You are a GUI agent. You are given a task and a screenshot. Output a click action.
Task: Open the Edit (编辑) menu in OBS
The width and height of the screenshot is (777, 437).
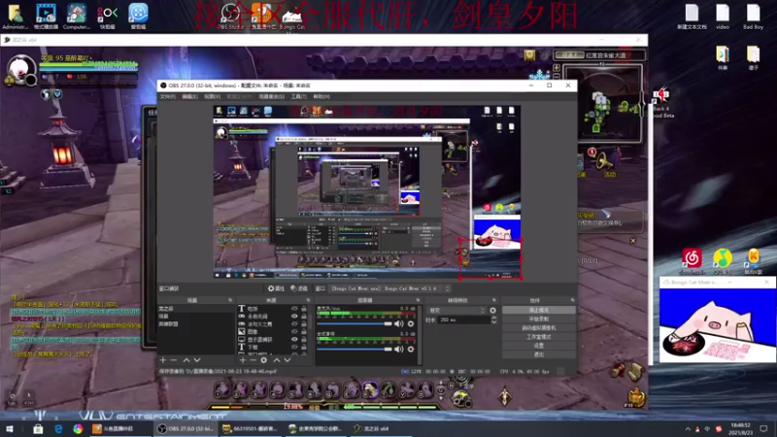[x=189, y=96]
